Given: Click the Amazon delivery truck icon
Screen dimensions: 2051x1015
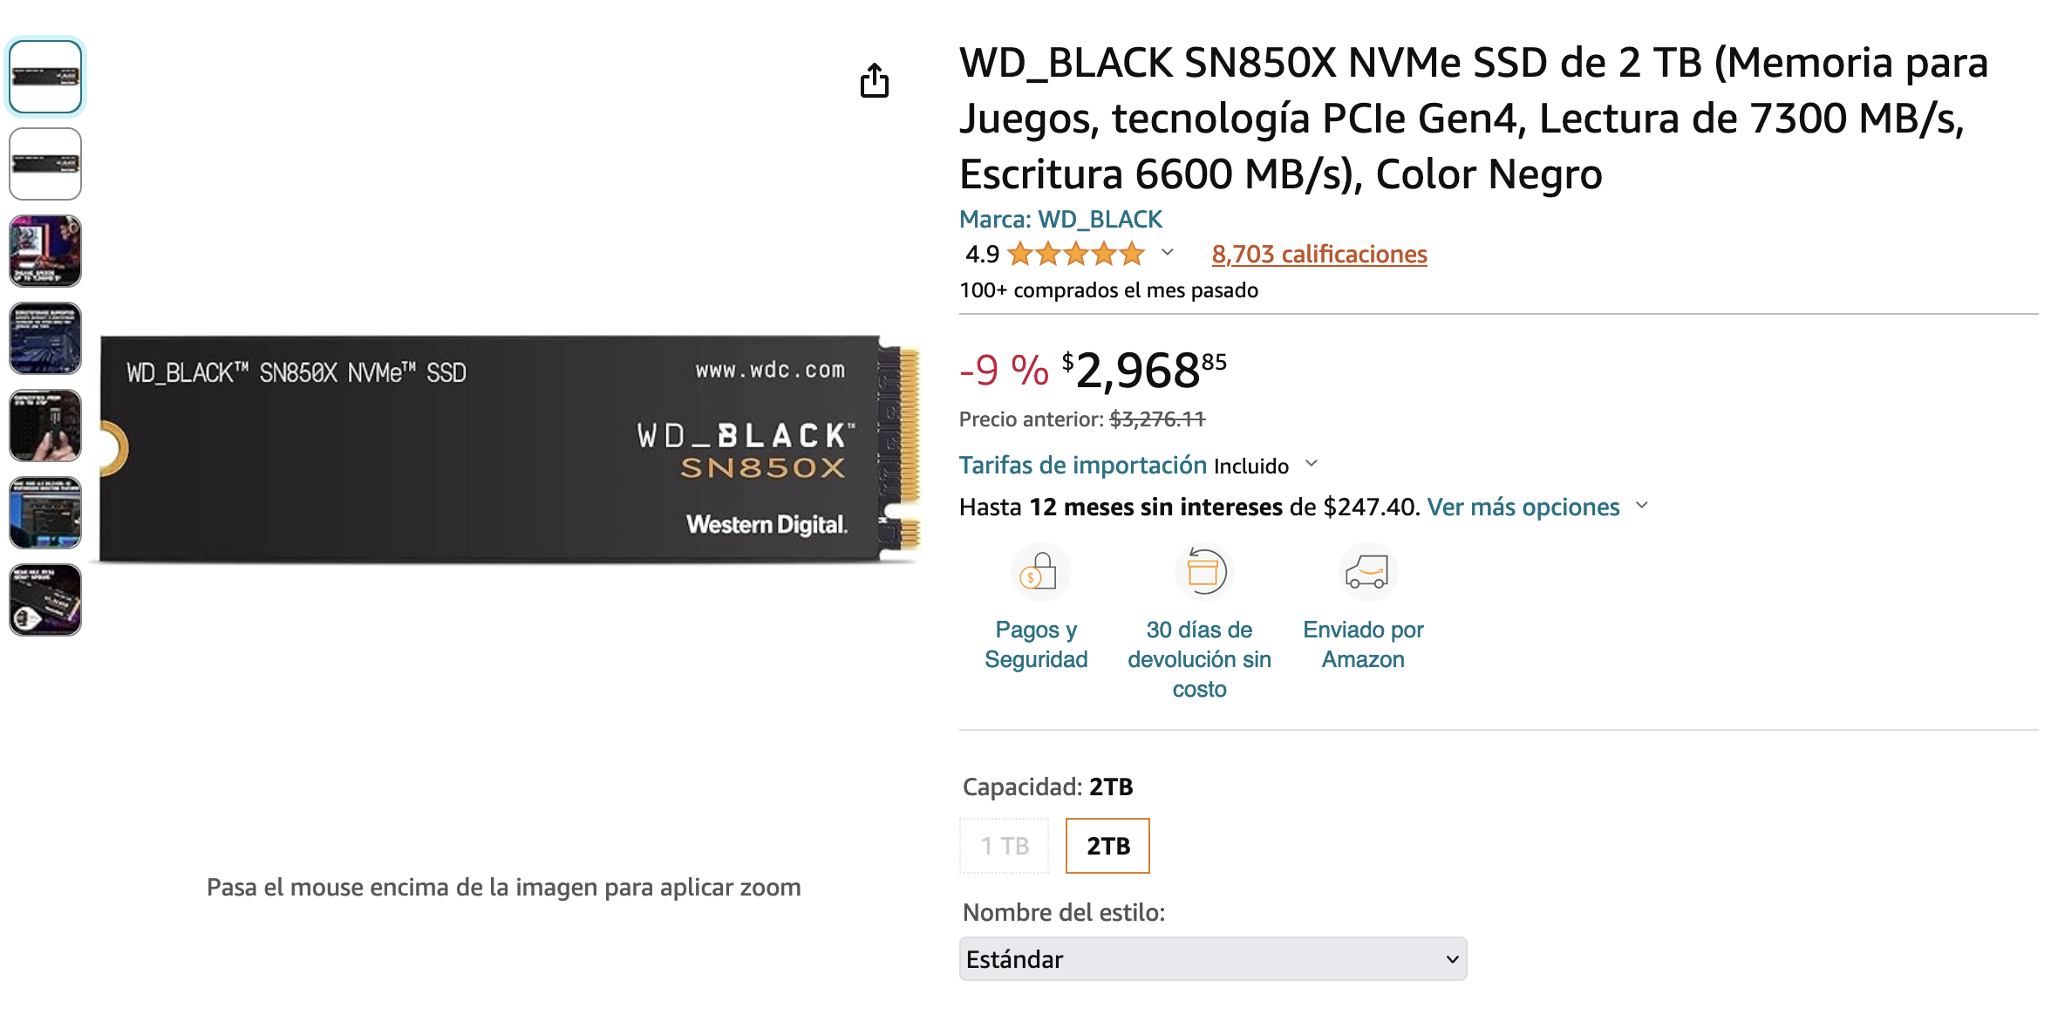Looking at the screenshot, I should [1366, 572].
